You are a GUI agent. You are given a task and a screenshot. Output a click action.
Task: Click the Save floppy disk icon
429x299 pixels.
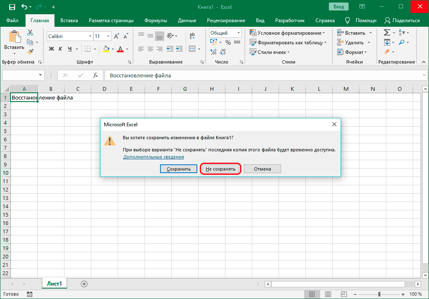[12, 7]
